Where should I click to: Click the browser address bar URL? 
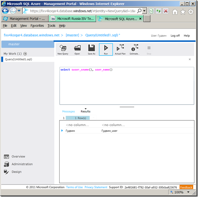[83, 11]
